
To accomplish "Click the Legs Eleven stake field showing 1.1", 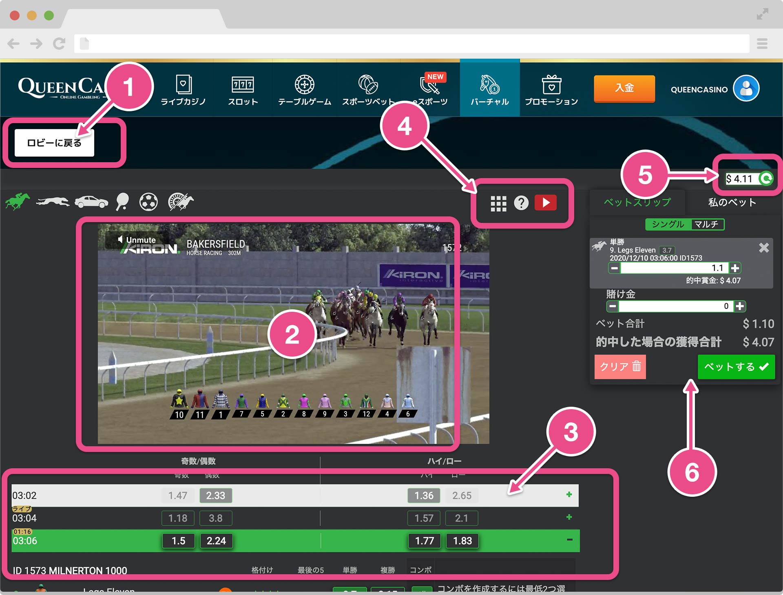I will click(x=675, y=268).
